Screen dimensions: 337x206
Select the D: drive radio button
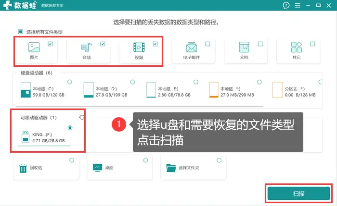(132, 82)
